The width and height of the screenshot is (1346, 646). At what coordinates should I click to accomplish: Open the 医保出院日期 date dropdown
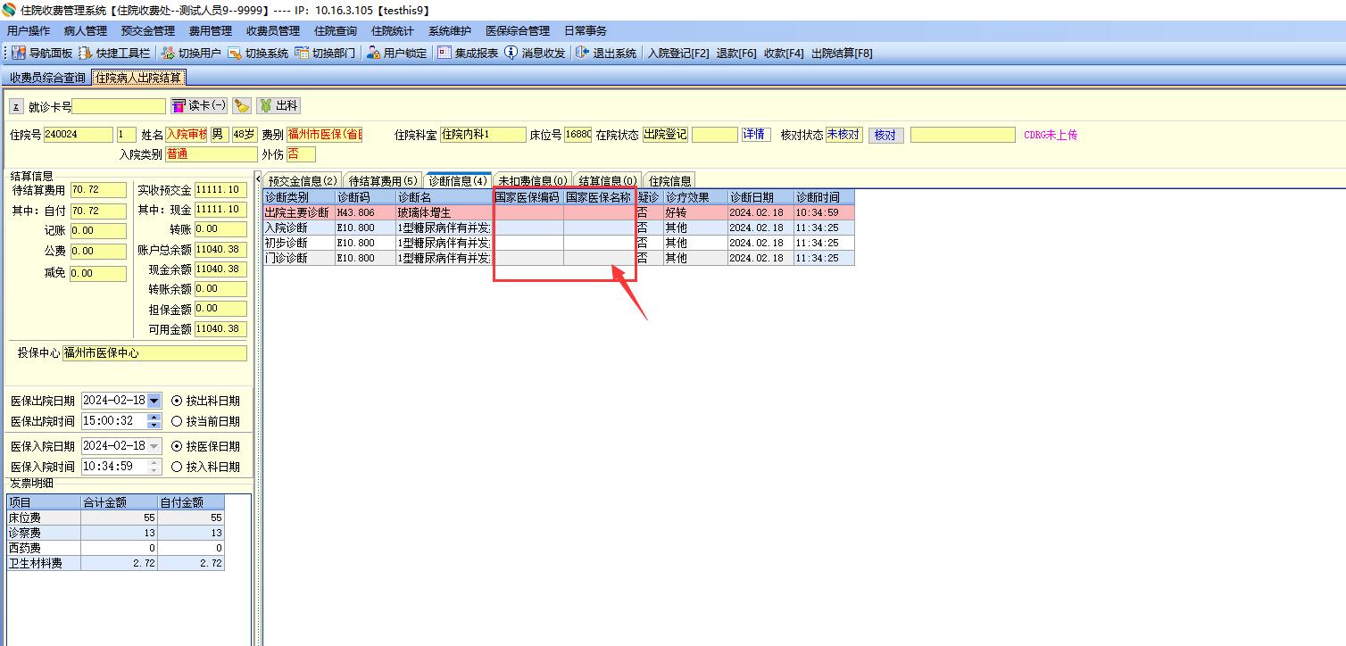tap(154, 401)
